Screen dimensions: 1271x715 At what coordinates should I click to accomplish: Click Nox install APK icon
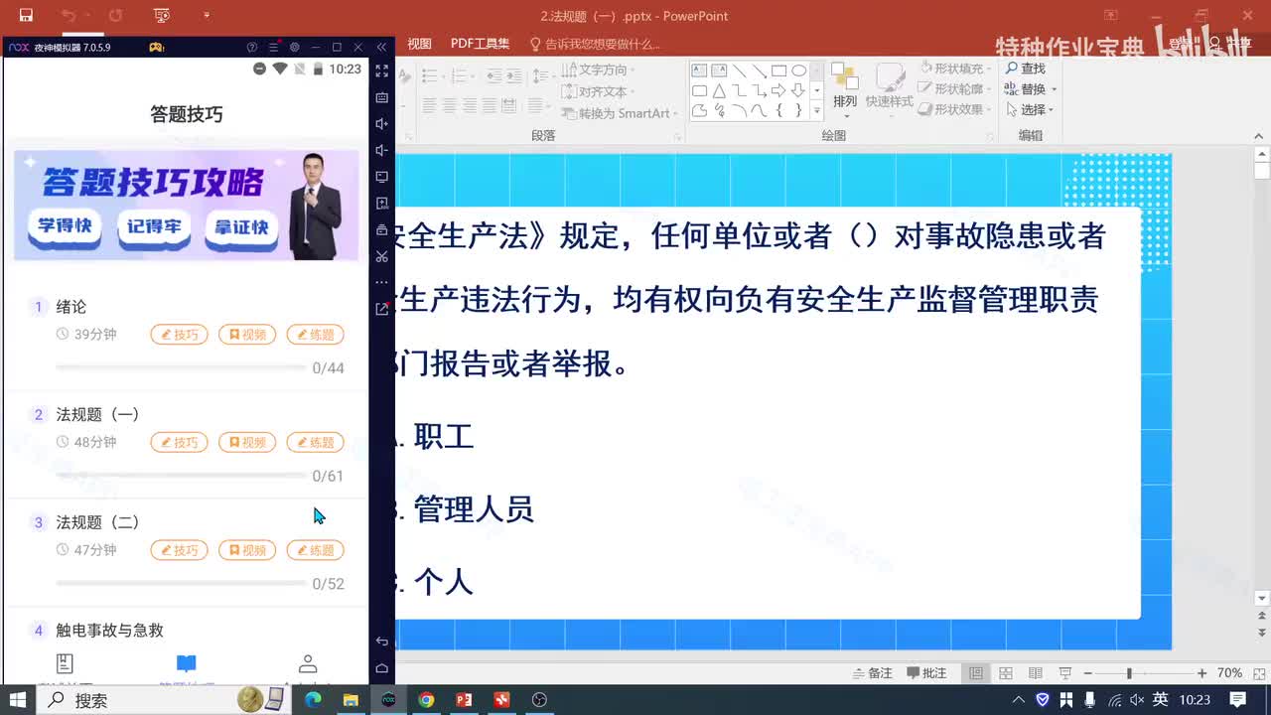click(382, 204)
